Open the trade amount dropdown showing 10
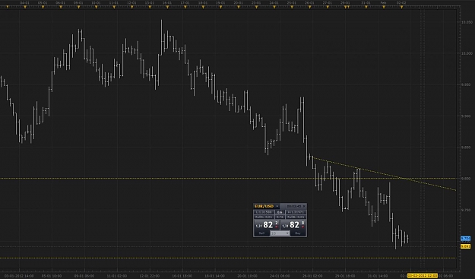The width and height of the screenshot is (475, 279). 280,233
